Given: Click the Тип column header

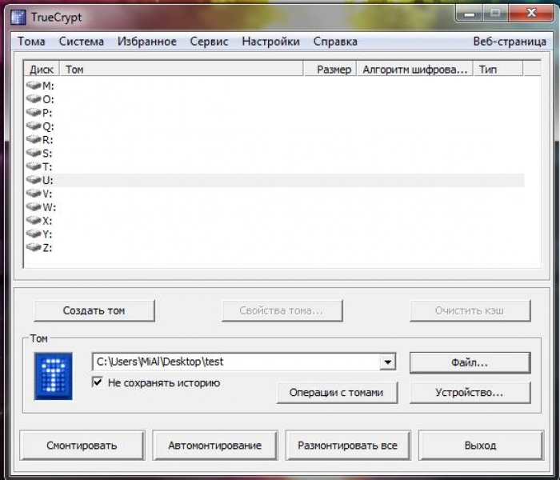Looking at the screenshot, I should [498, 69].
